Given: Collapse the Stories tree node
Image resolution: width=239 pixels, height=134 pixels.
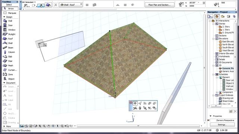Looking at the screenshot, I should tap(213, 24).
